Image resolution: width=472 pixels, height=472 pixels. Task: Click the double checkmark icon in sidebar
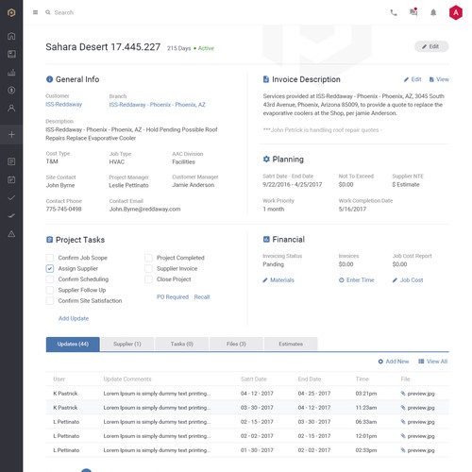click(11, 216)
